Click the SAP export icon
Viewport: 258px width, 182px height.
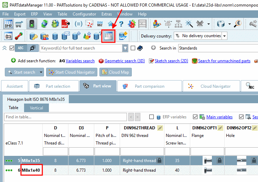(123, 36)
